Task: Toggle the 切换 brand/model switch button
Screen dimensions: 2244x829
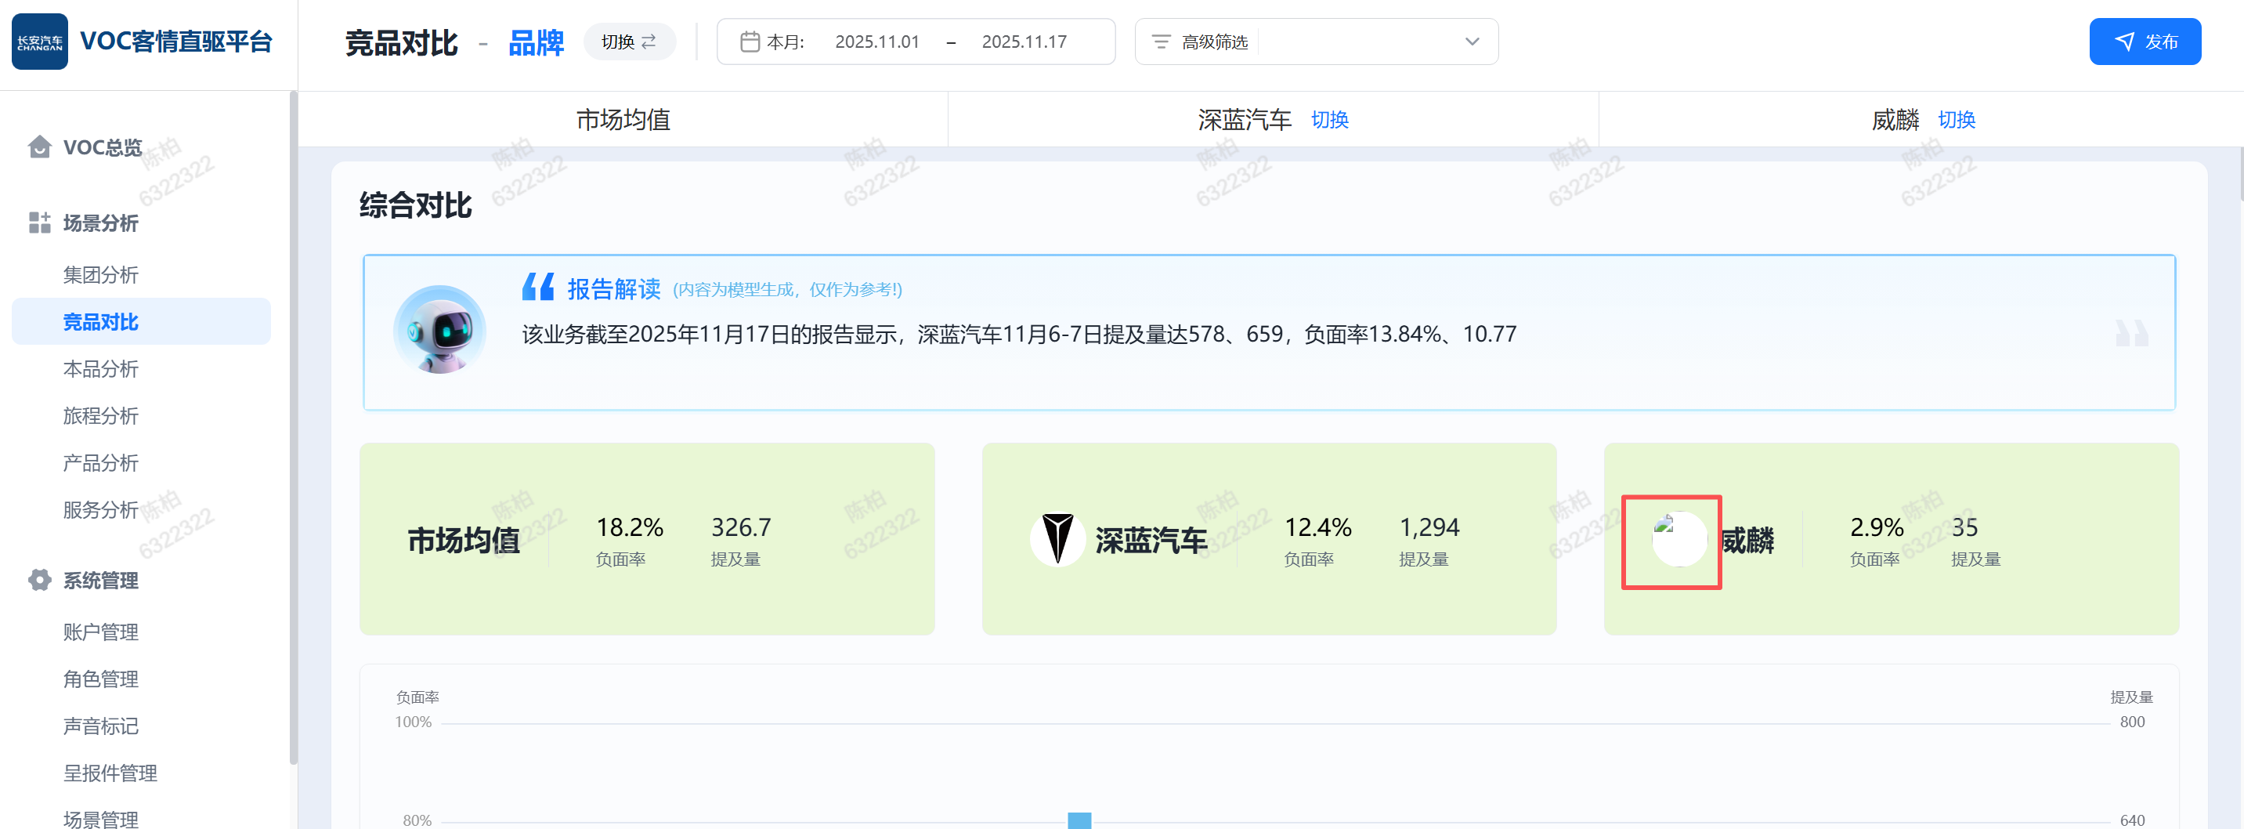Action: (x=629, y=42)
